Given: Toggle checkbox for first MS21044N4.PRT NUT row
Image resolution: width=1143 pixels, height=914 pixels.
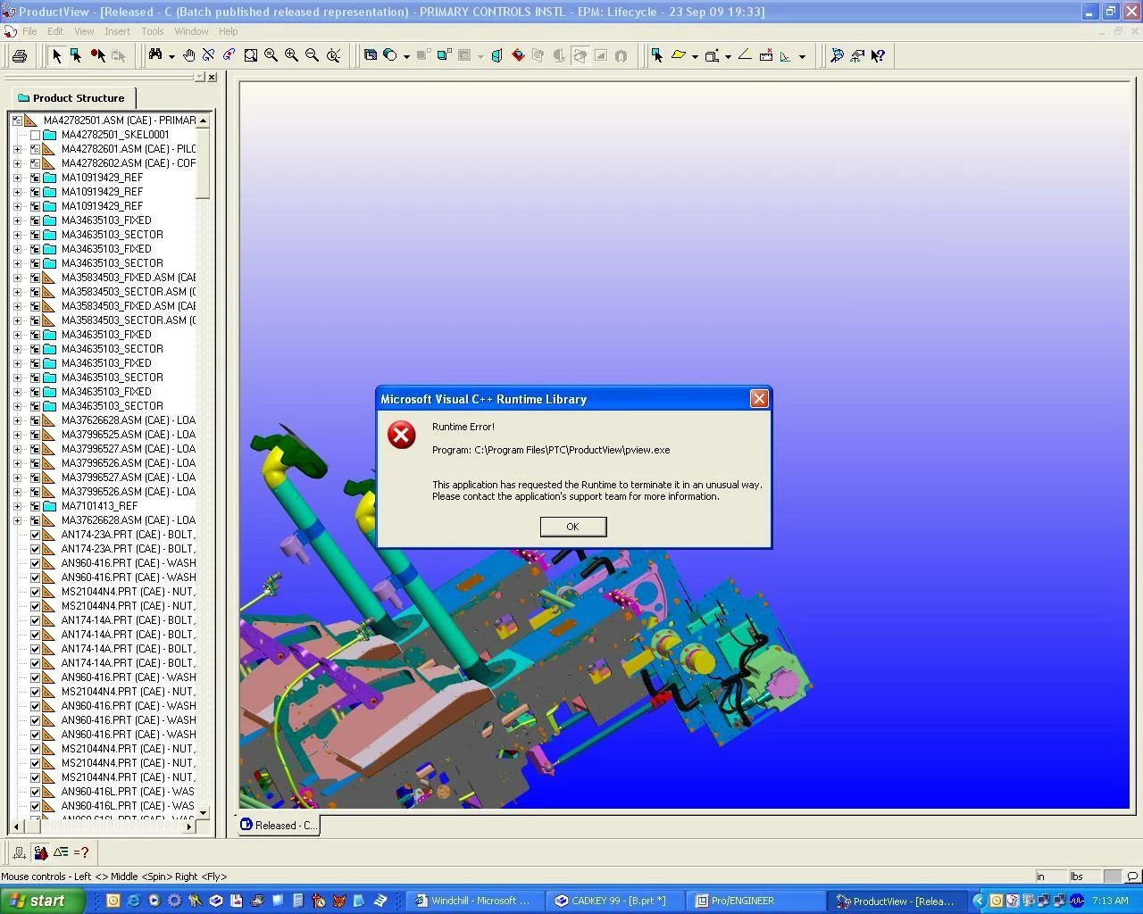Looking at the screenshot, I should (x=35, y=592).
